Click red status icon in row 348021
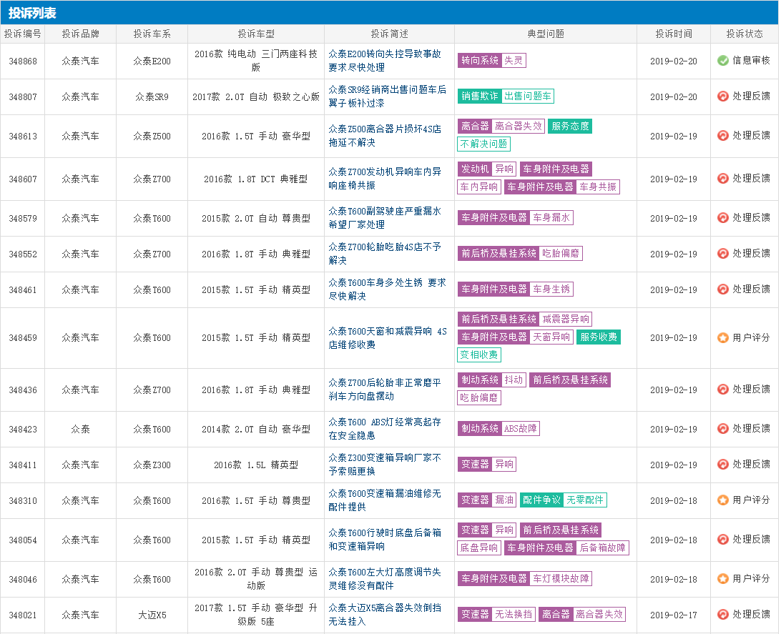Image resolution: width=781 pixels, height=634 pixels. (x=723, y=615)
